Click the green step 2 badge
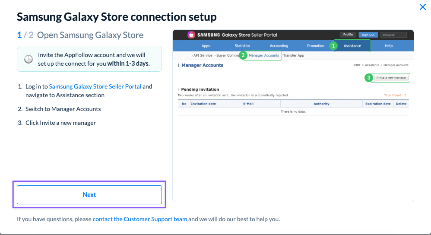The image size is (431, 235). pos(243,55)
